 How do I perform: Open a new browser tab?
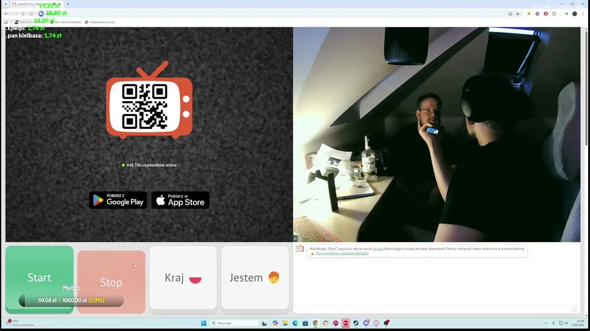[68, 4]
